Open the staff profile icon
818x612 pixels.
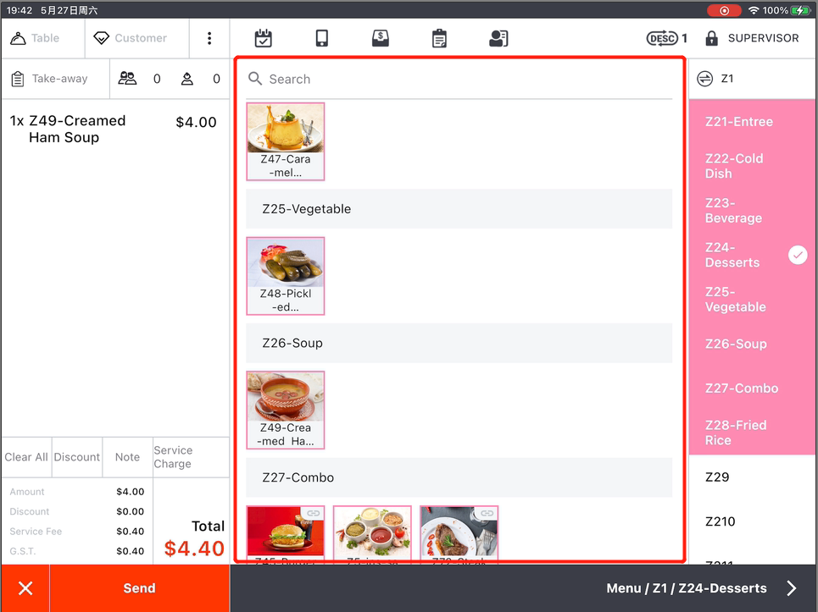(498, 38)
